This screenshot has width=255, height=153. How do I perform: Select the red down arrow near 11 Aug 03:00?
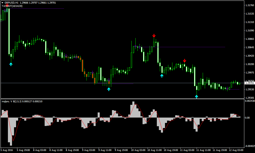(184, 61)
